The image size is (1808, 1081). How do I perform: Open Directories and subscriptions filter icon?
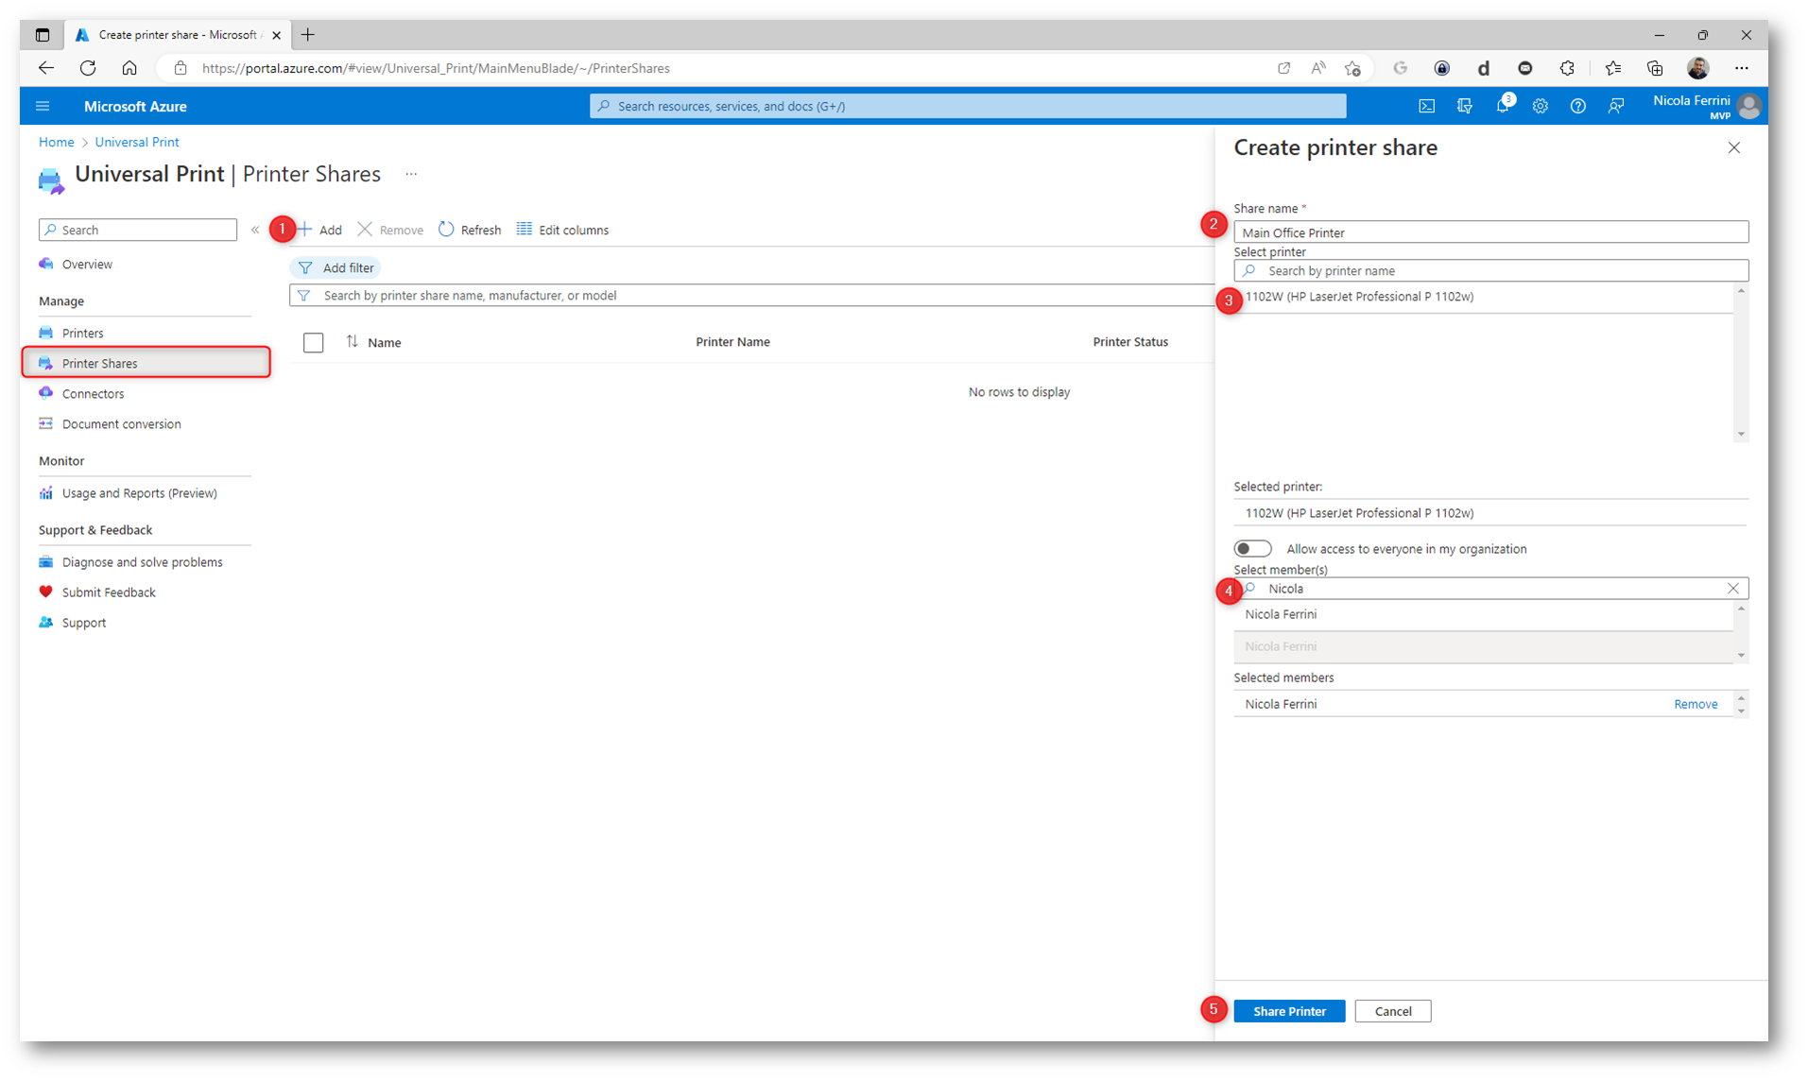[1464, 106]
